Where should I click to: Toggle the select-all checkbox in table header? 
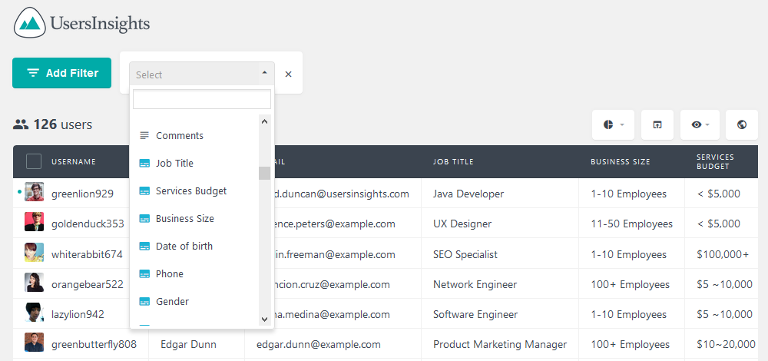tap(34, 161)
